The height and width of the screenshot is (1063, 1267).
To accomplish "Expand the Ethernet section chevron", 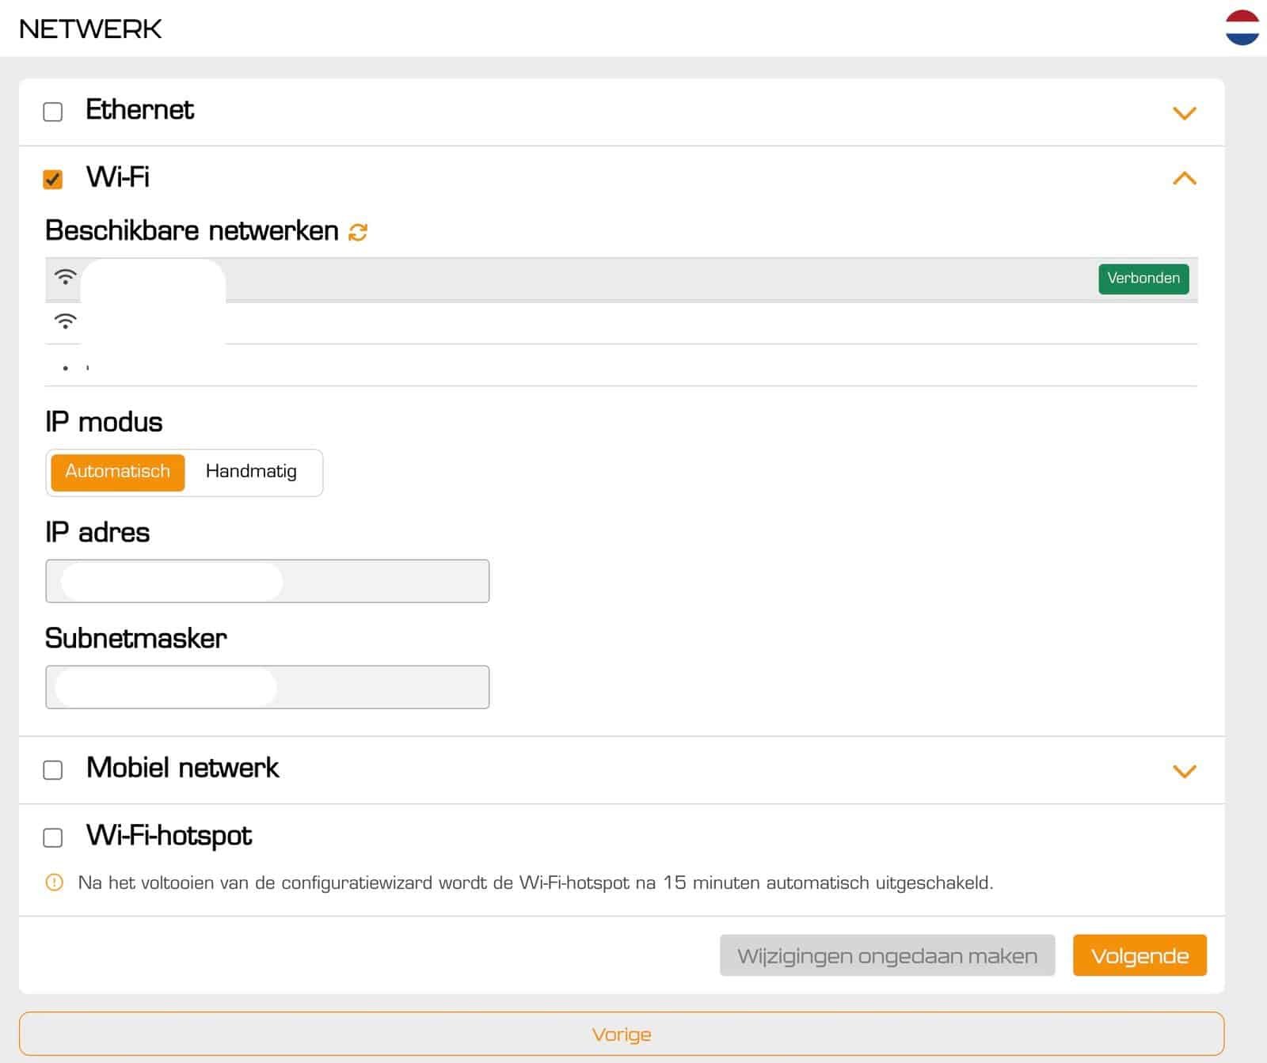I will [1184, 113].
